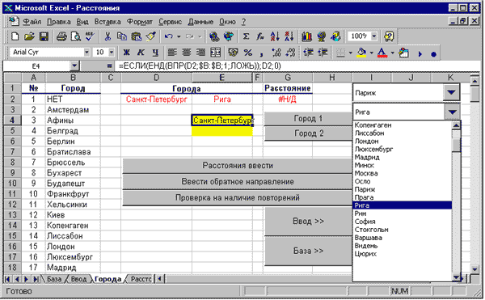Toggle italic formatting (К)

click(x=141, y=53)
